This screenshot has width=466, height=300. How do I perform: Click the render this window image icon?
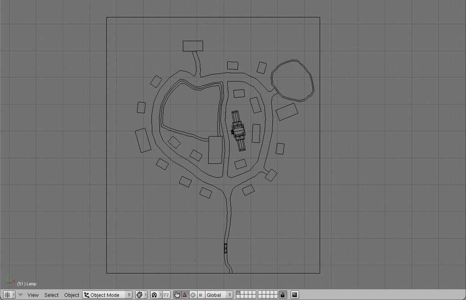pos(294,295)
